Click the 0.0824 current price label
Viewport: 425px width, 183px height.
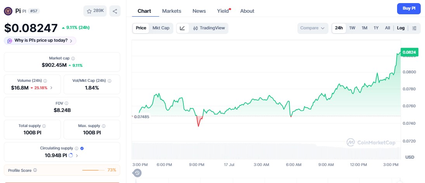click(x=409, y=52)
